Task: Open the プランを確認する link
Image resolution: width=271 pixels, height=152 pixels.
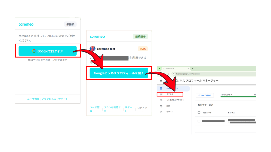Action: click(112, 109)
